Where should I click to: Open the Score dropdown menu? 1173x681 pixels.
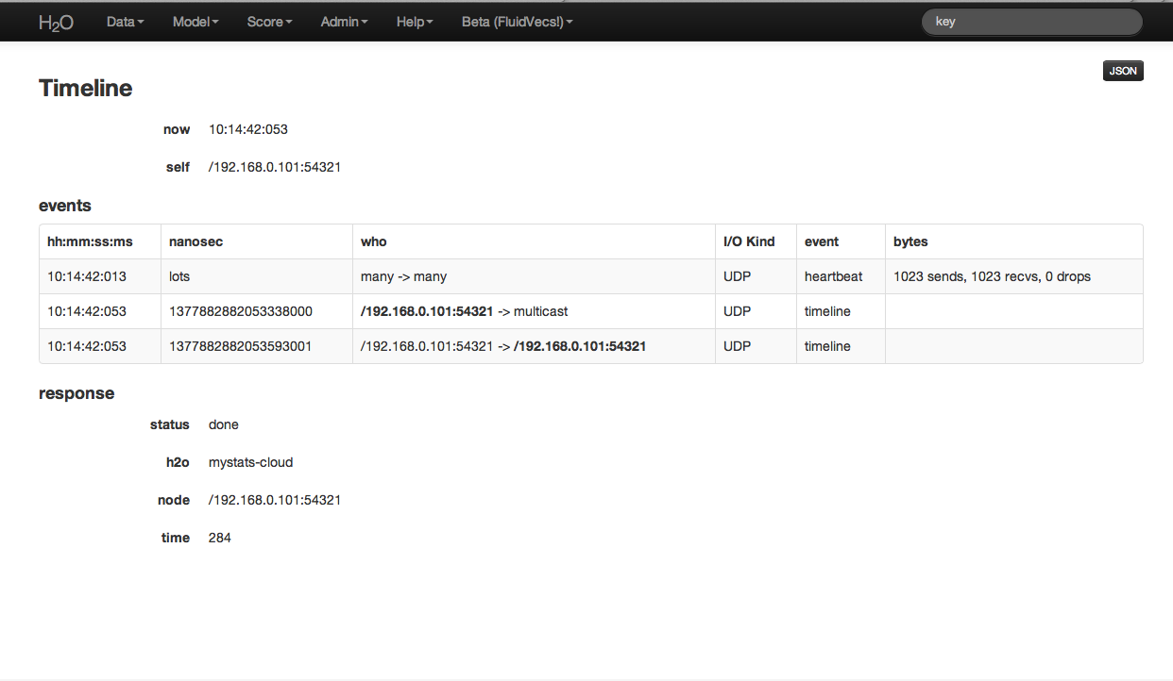pos(269,22)
